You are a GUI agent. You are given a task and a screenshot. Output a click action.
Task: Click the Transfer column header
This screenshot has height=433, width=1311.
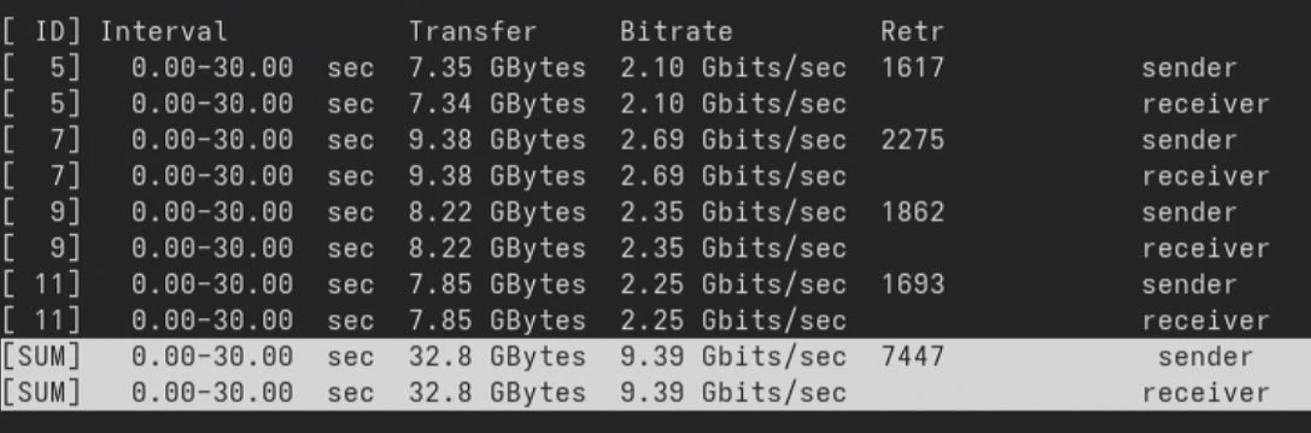(472, 32)
